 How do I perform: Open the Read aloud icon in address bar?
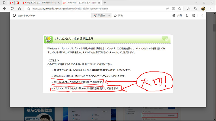point(167,9)
